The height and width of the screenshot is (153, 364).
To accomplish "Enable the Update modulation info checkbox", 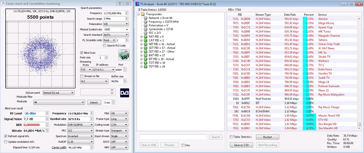I will [6, 142].
